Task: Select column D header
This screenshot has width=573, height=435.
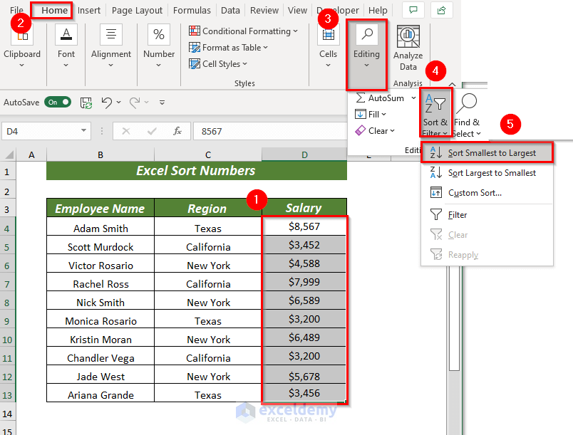Action: pyautogui.click(x=304, y=154)
